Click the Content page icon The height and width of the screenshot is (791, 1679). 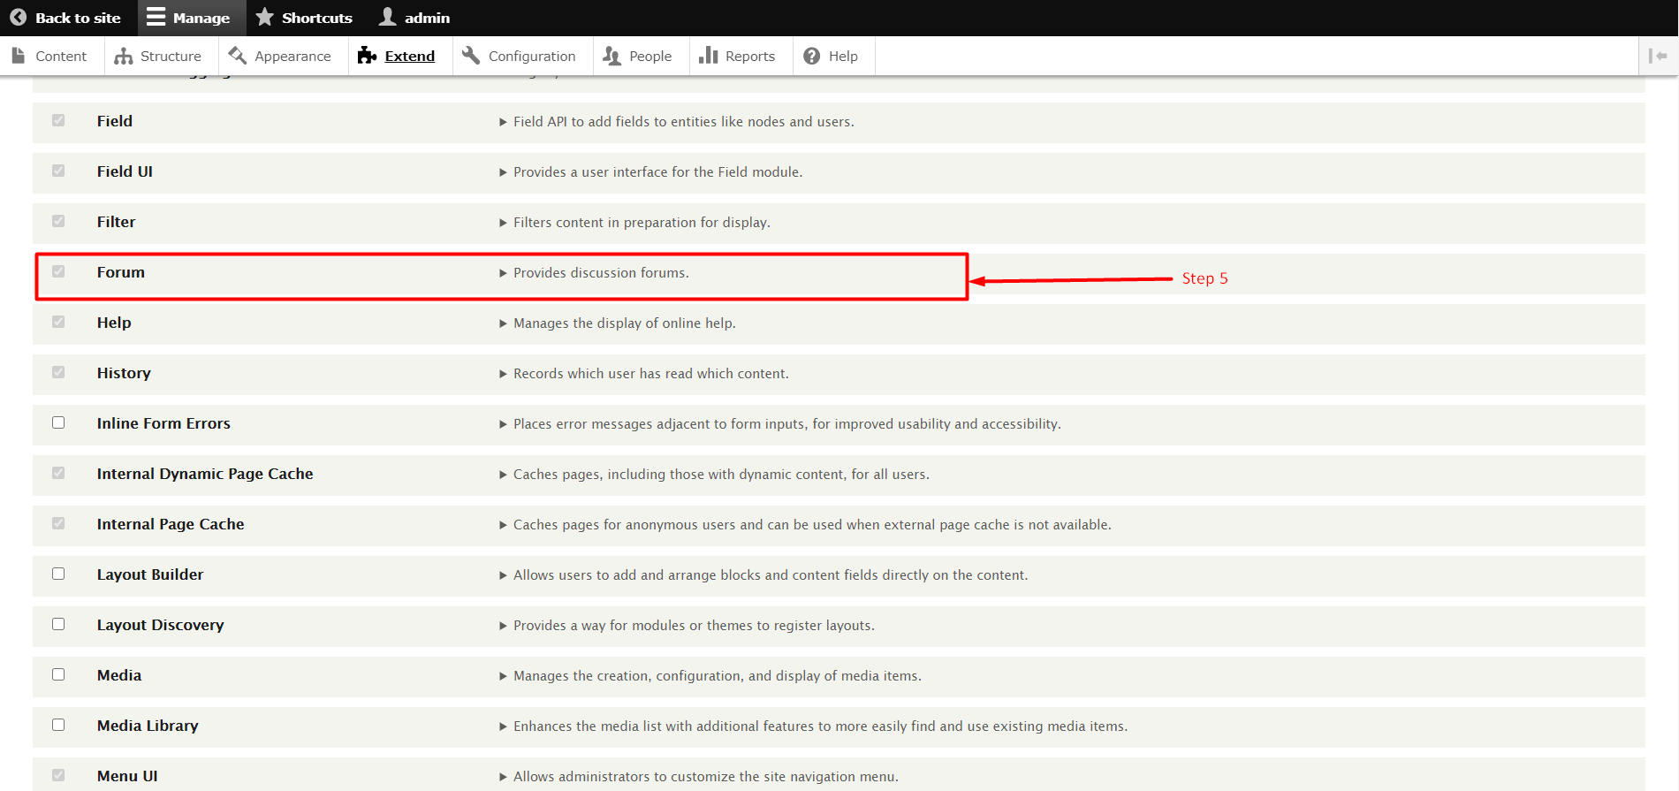click(19, 56)
